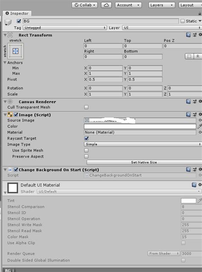Toggle the BG object active checkbox
Viewport: 202px width, 272px height.
pyautogui.click(x=19, y=21)
